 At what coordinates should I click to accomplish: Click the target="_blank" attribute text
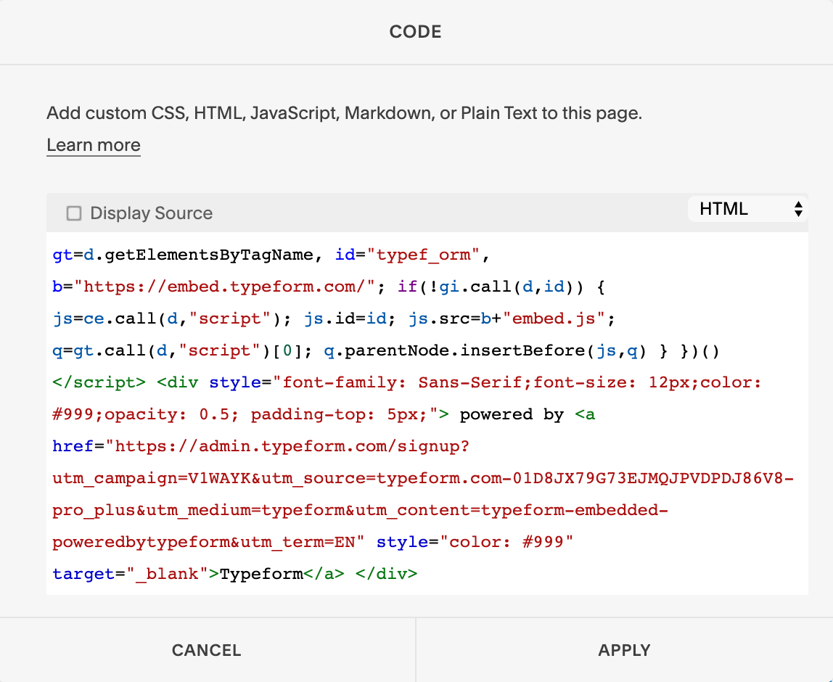pyautogui.click(x=131, y=574)
